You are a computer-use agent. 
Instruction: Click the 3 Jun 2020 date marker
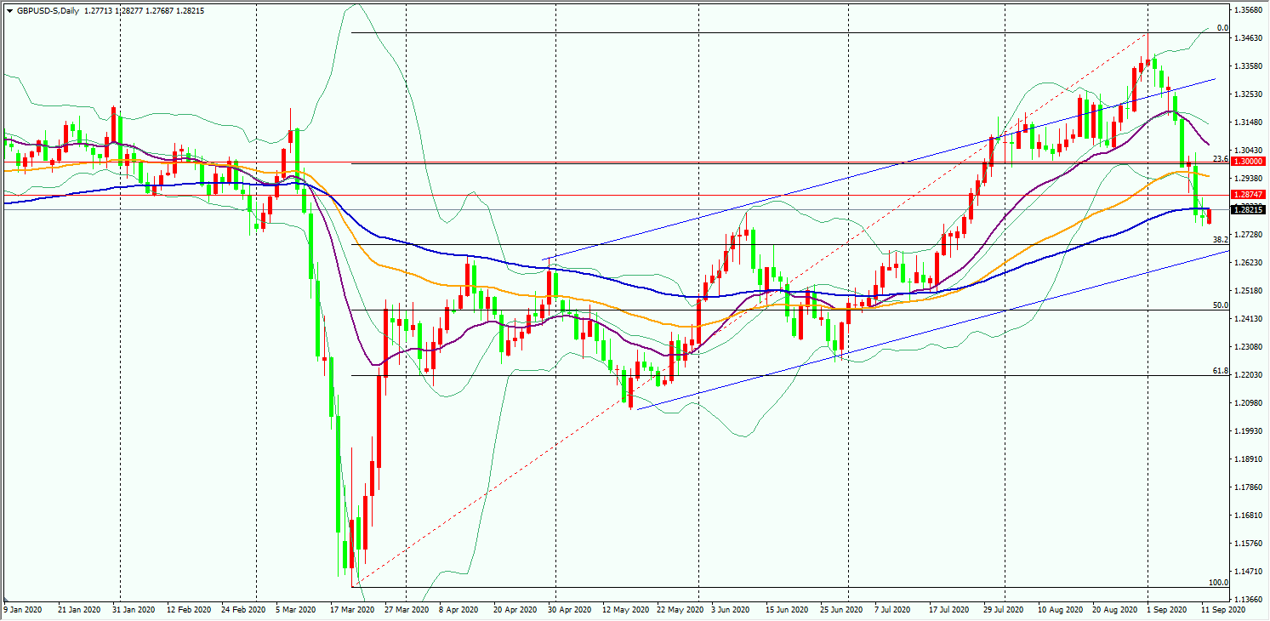point(729,610)
